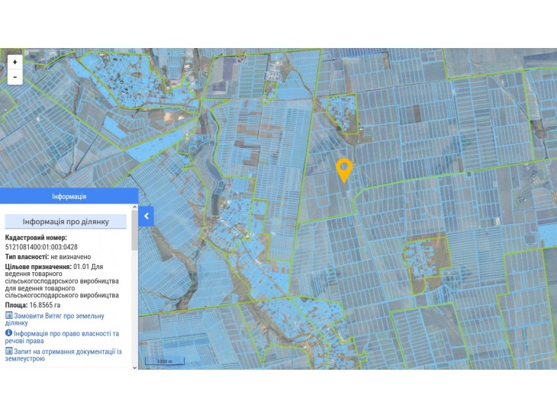Image resolution: width=557 pixels, height=417 pixels.
Task: Select the Тип власності не визначено line
Action: click(x=48, y=257)
